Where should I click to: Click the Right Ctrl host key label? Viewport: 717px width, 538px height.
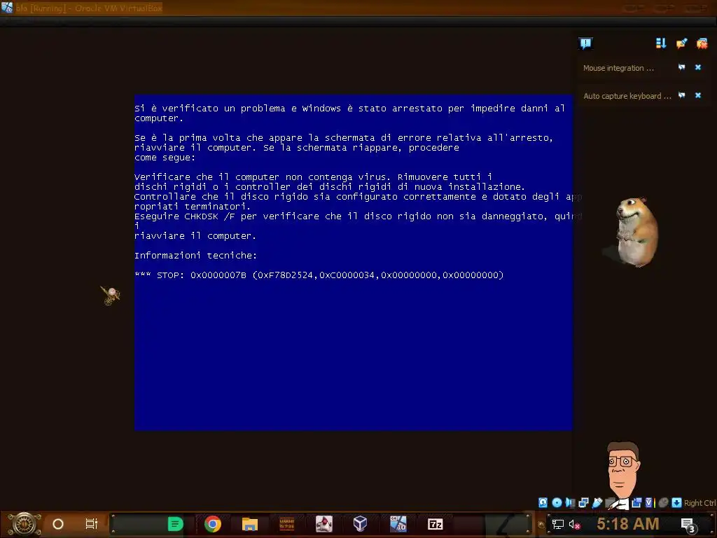[699, 503]
